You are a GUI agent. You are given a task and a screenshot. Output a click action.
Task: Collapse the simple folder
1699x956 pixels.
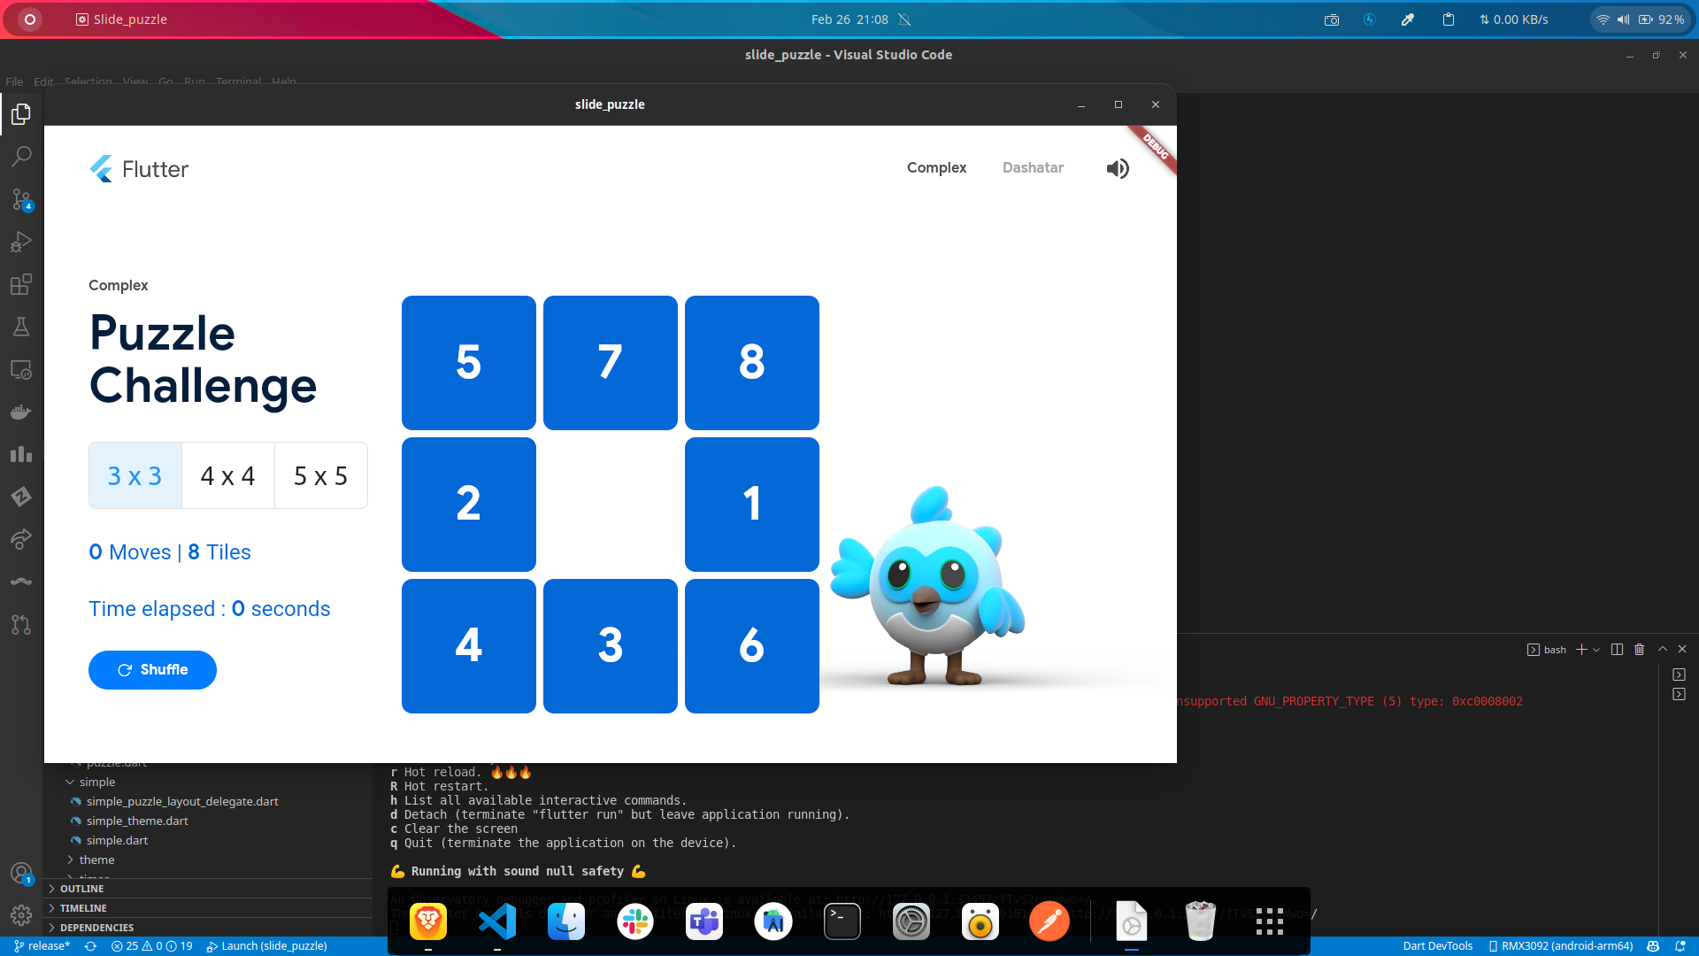[96, 783]
